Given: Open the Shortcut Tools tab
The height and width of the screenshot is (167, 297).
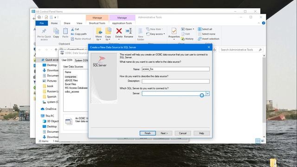Looking at the screenshot, I should 97,23.
